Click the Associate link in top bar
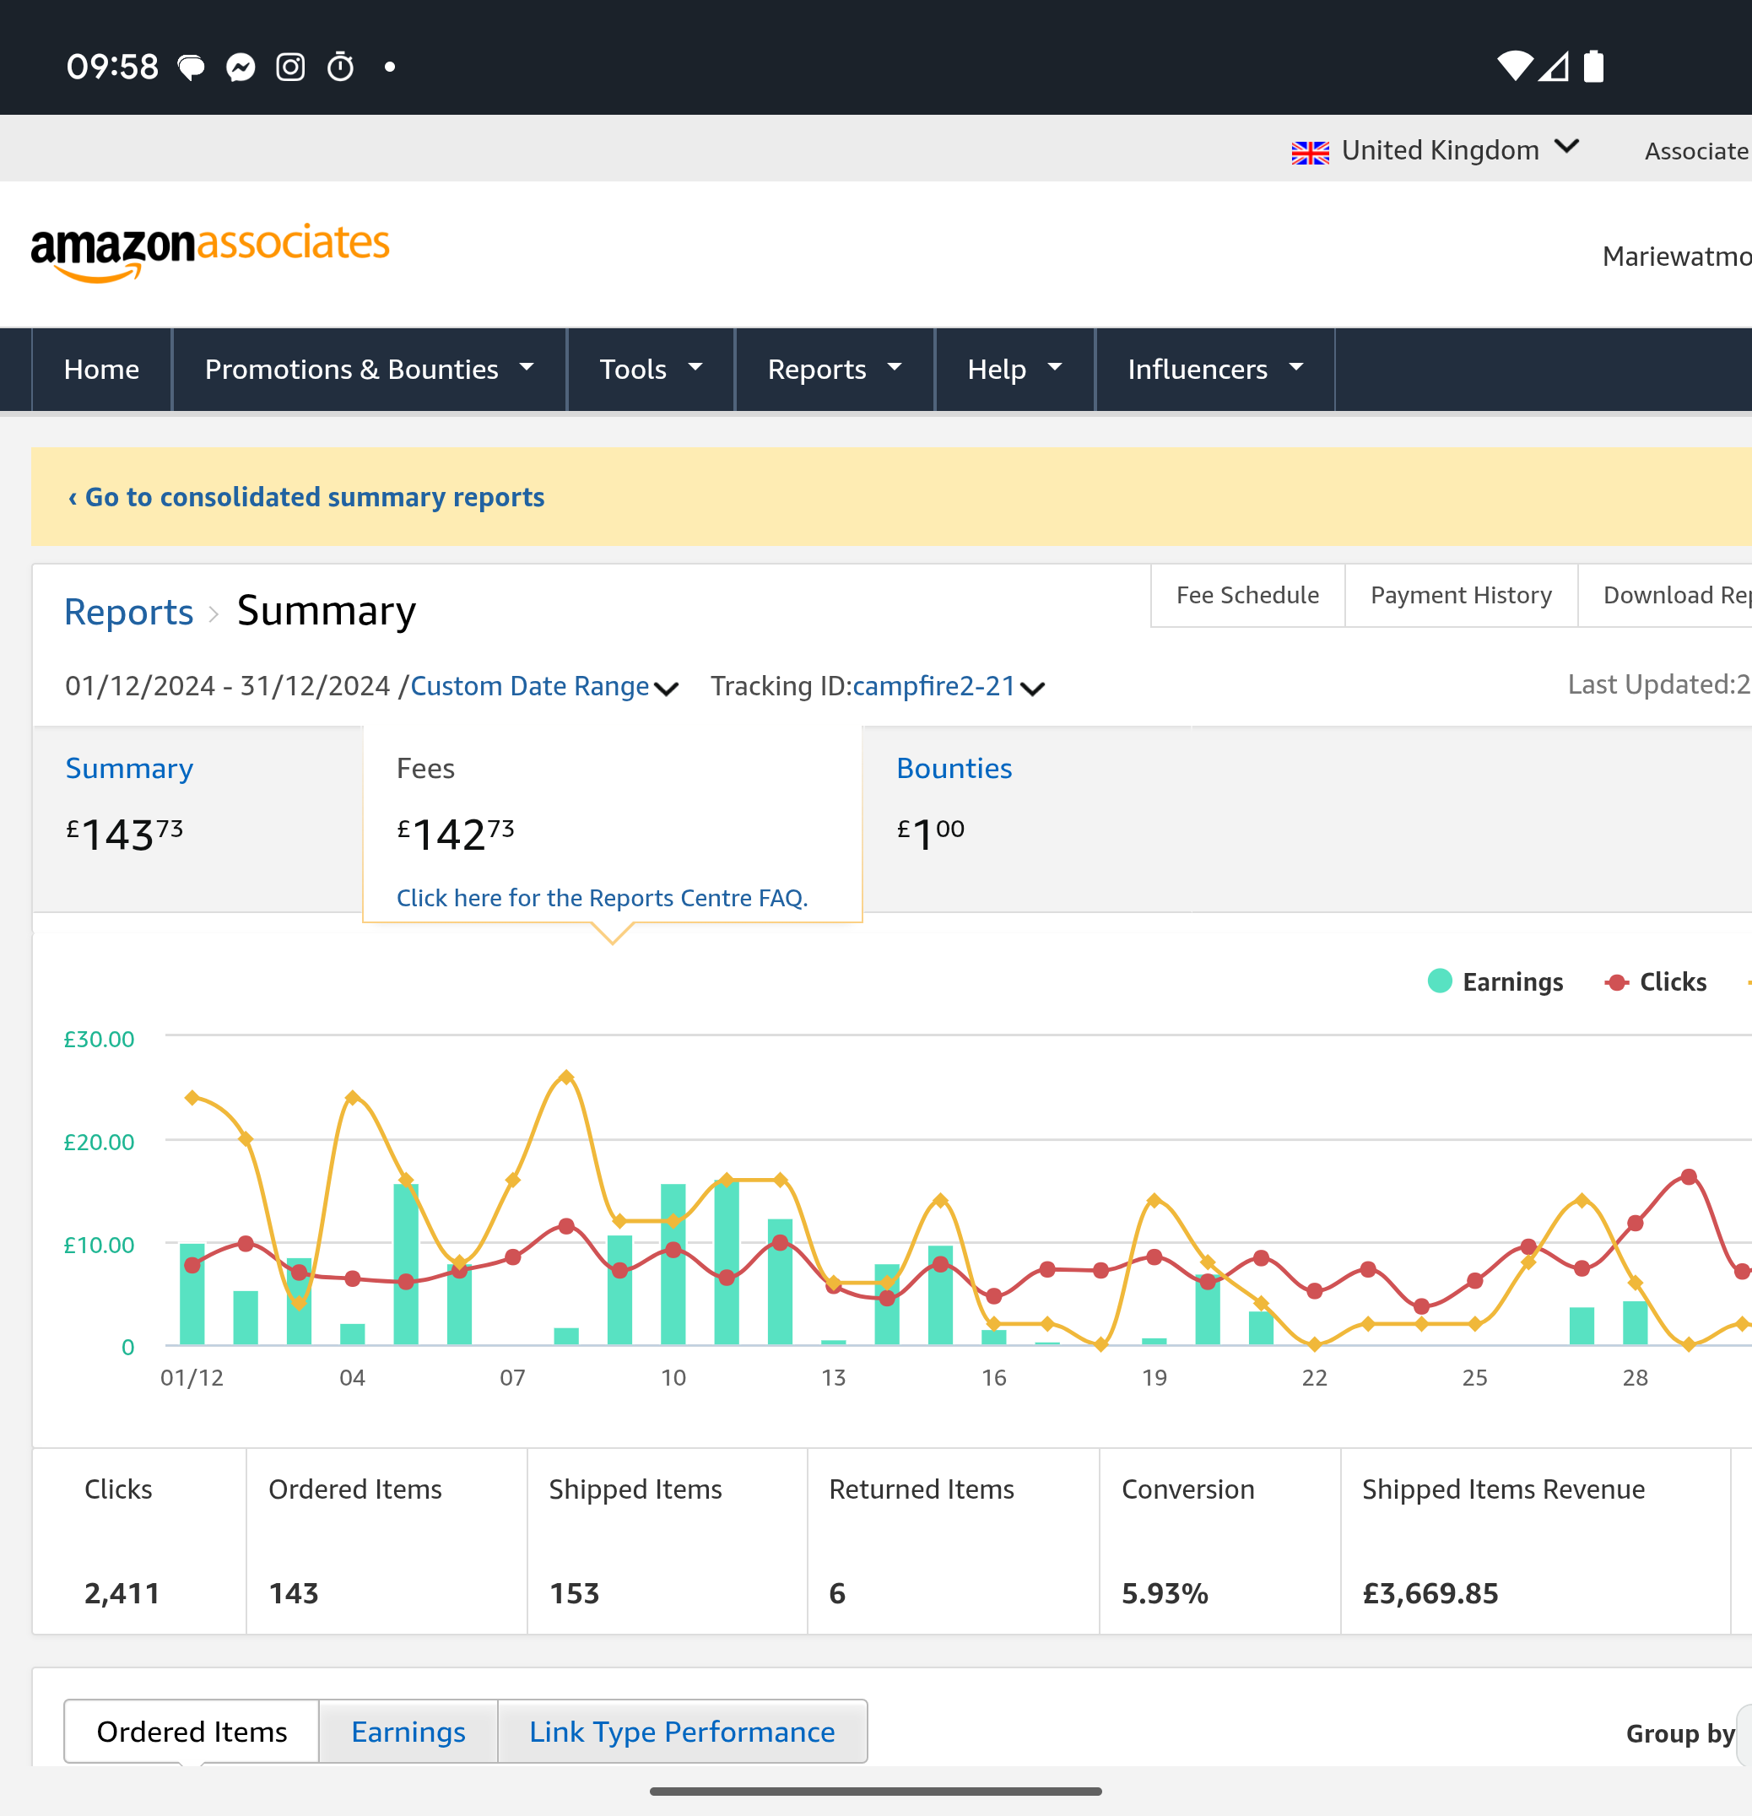 pos(1697,151)
